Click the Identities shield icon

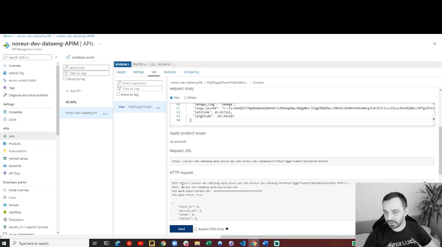[x=5, y=212]
